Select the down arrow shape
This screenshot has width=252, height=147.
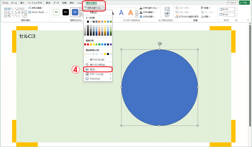click(x=22, y=12)
